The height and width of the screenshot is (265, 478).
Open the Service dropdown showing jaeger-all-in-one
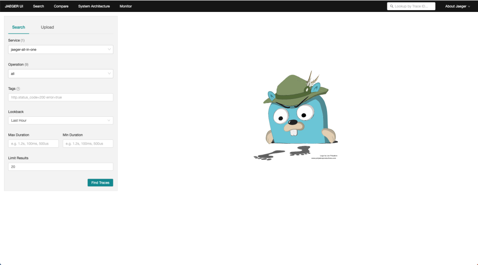click(x=61, y=50)
